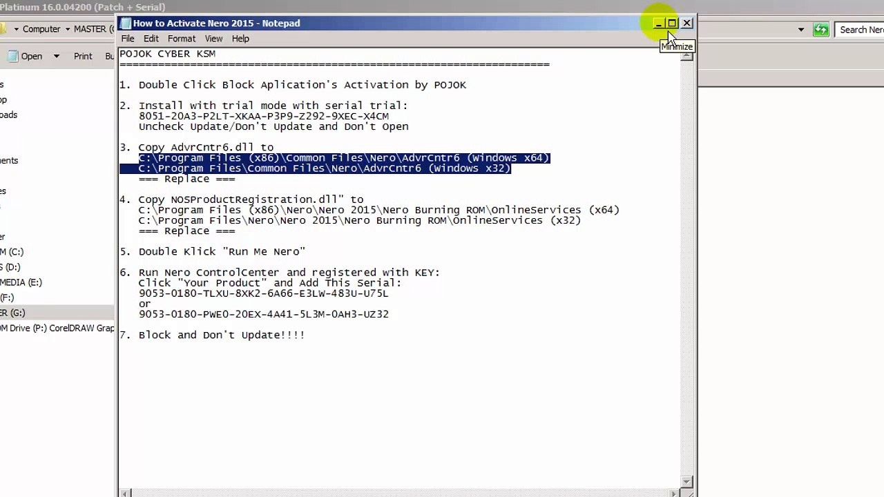
Task: Click the horizontal scrollbar left arrow in Notepad
Action: pos(125,493)
